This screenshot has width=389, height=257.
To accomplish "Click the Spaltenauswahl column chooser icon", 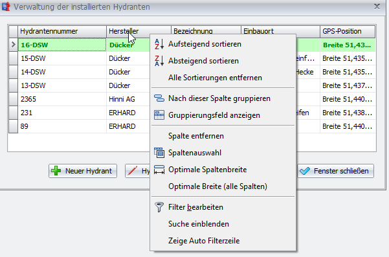I will click(159, 153).
